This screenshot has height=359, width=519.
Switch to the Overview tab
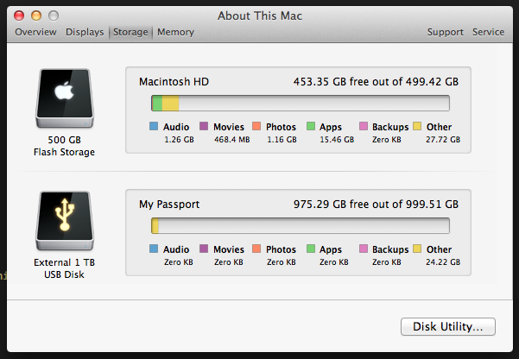pos(35,32)
